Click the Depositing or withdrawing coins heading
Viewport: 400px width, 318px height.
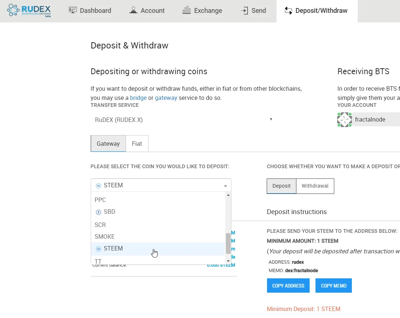click(x=149, y=71)
